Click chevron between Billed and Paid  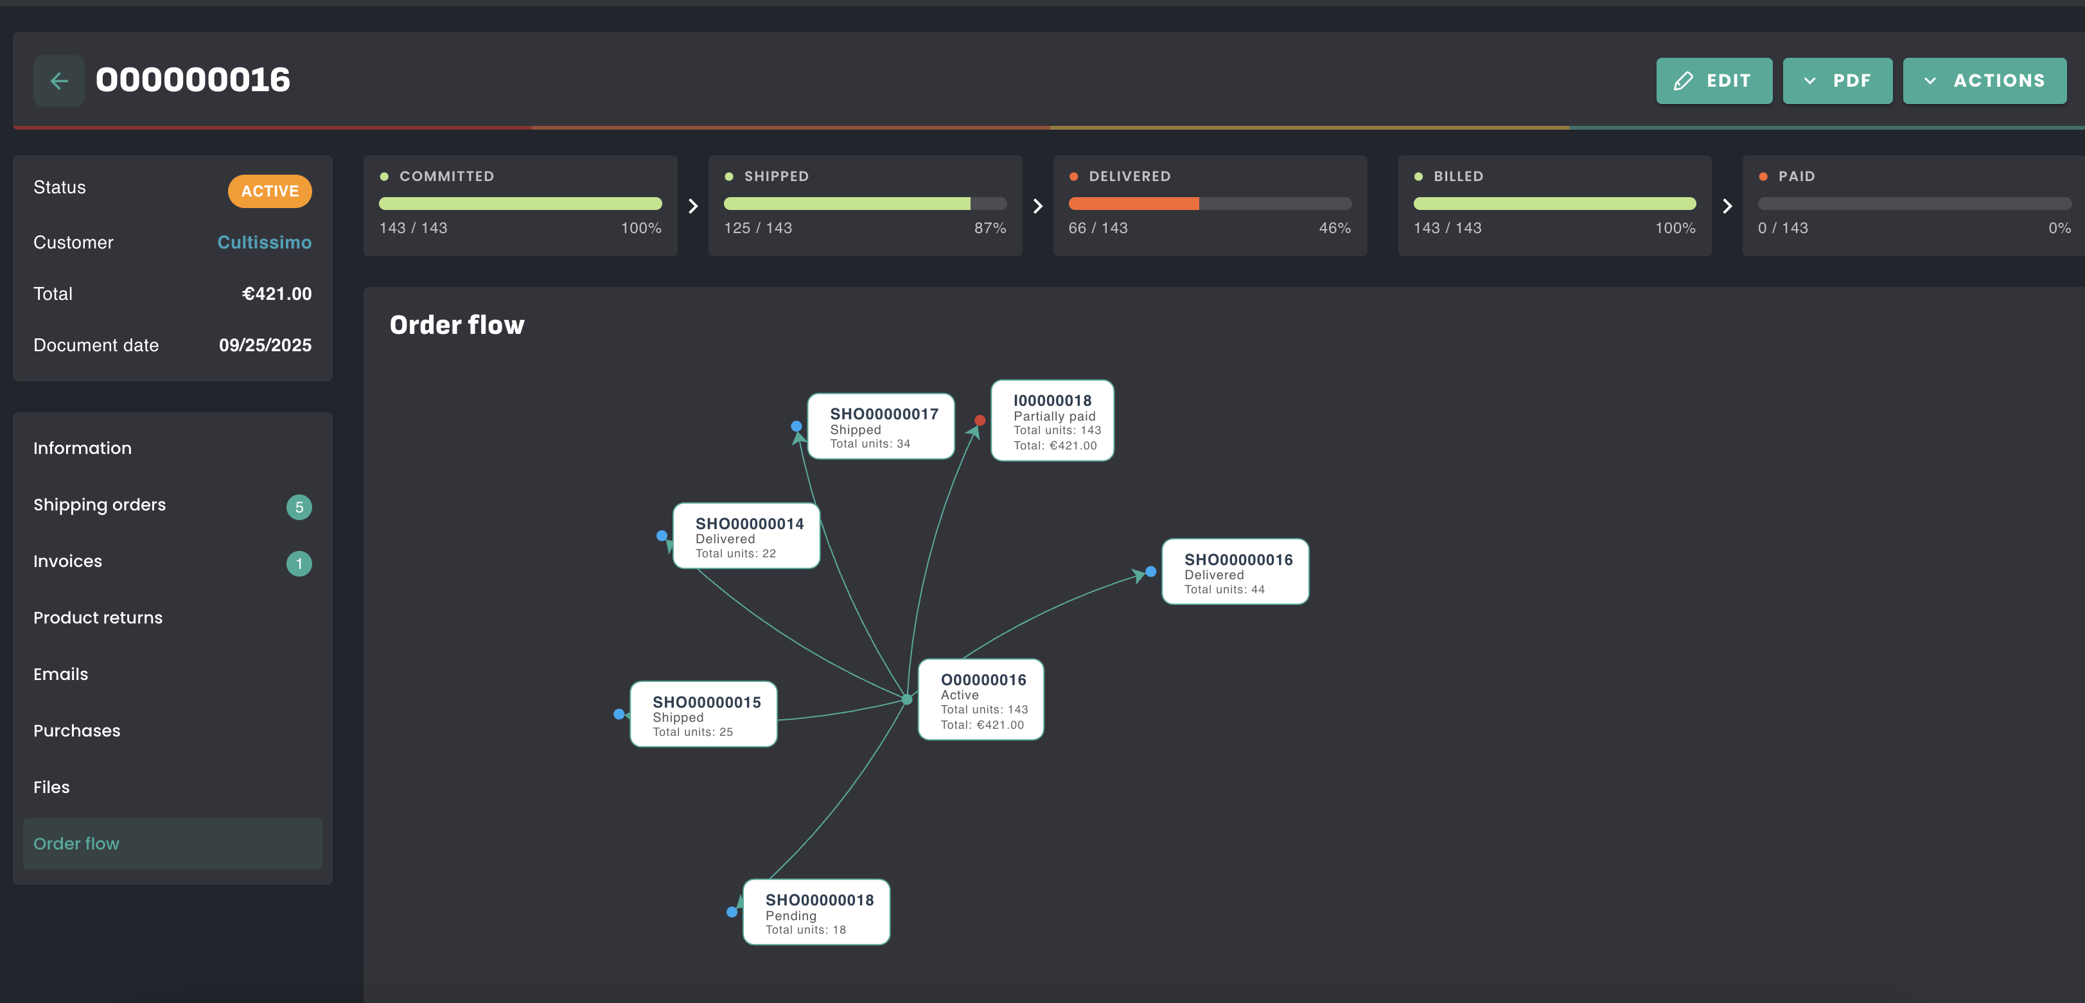[1727, 206]
